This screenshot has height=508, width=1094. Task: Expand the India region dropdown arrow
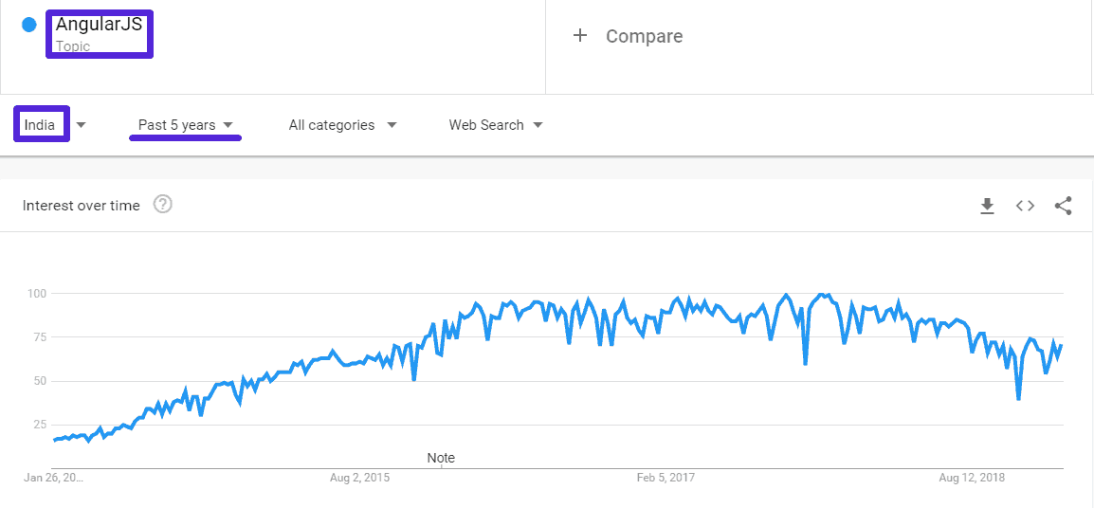pos(82,125)
